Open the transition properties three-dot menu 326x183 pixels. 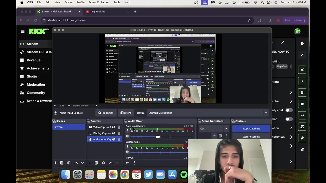click(226, 136)
